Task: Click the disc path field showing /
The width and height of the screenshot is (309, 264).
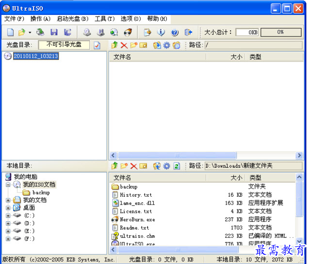Action: tap(253, 45)
